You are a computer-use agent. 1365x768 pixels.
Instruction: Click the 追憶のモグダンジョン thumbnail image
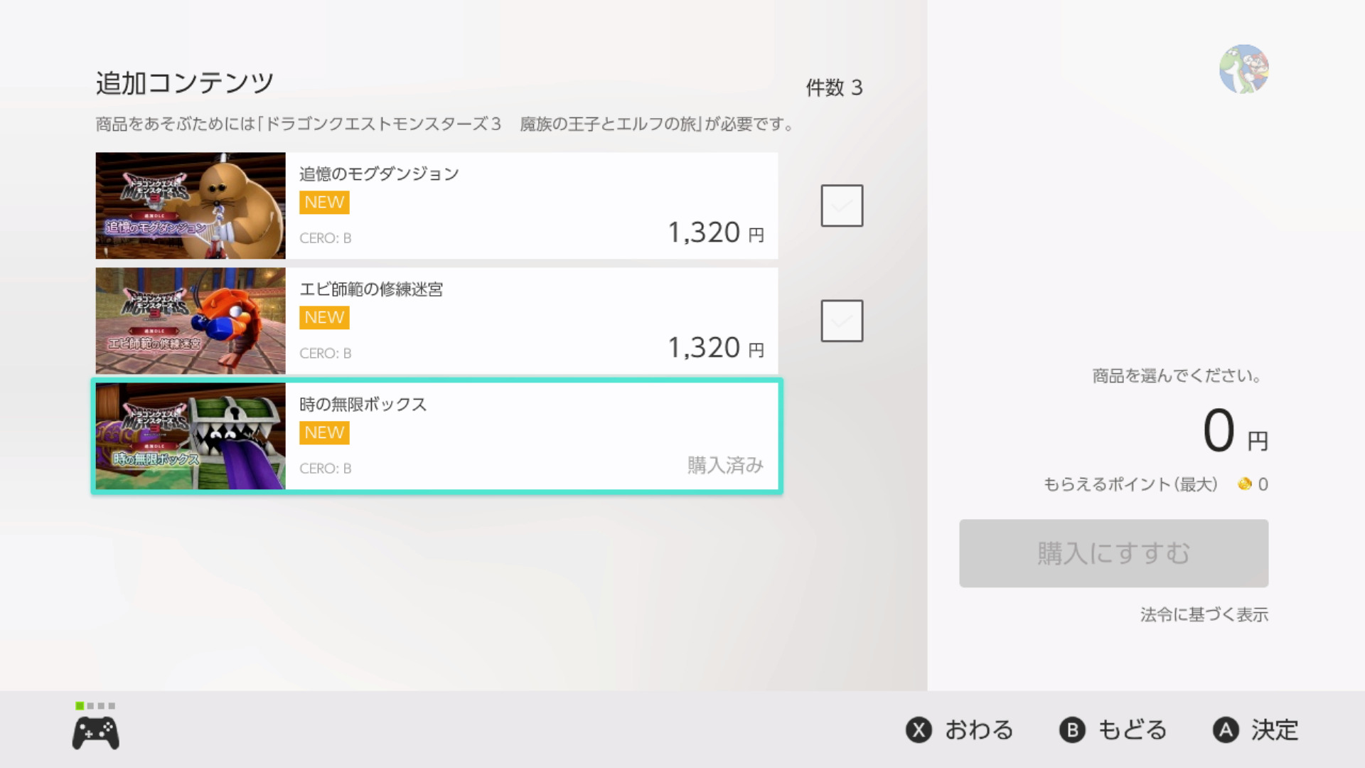click(x=189, y=206)
